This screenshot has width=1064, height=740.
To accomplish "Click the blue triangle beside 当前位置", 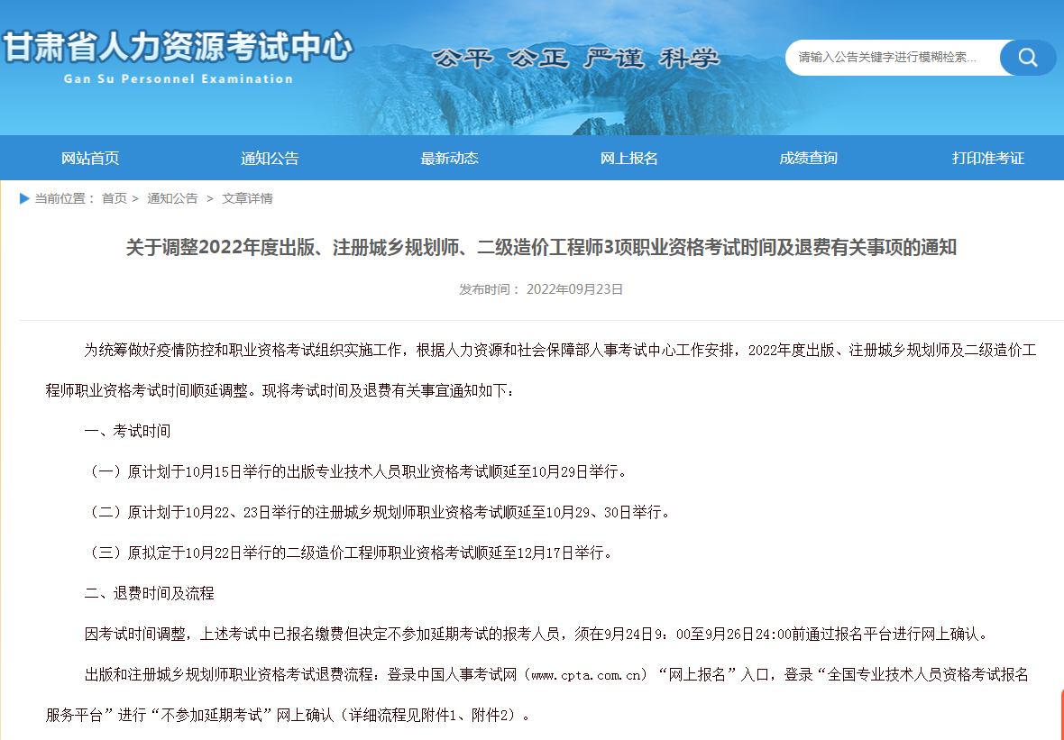I will pyautogui.click(x=24, y=198).
